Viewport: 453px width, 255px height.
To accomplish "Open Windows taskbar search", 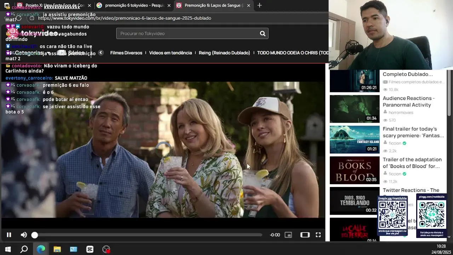I will pos(24,249).
